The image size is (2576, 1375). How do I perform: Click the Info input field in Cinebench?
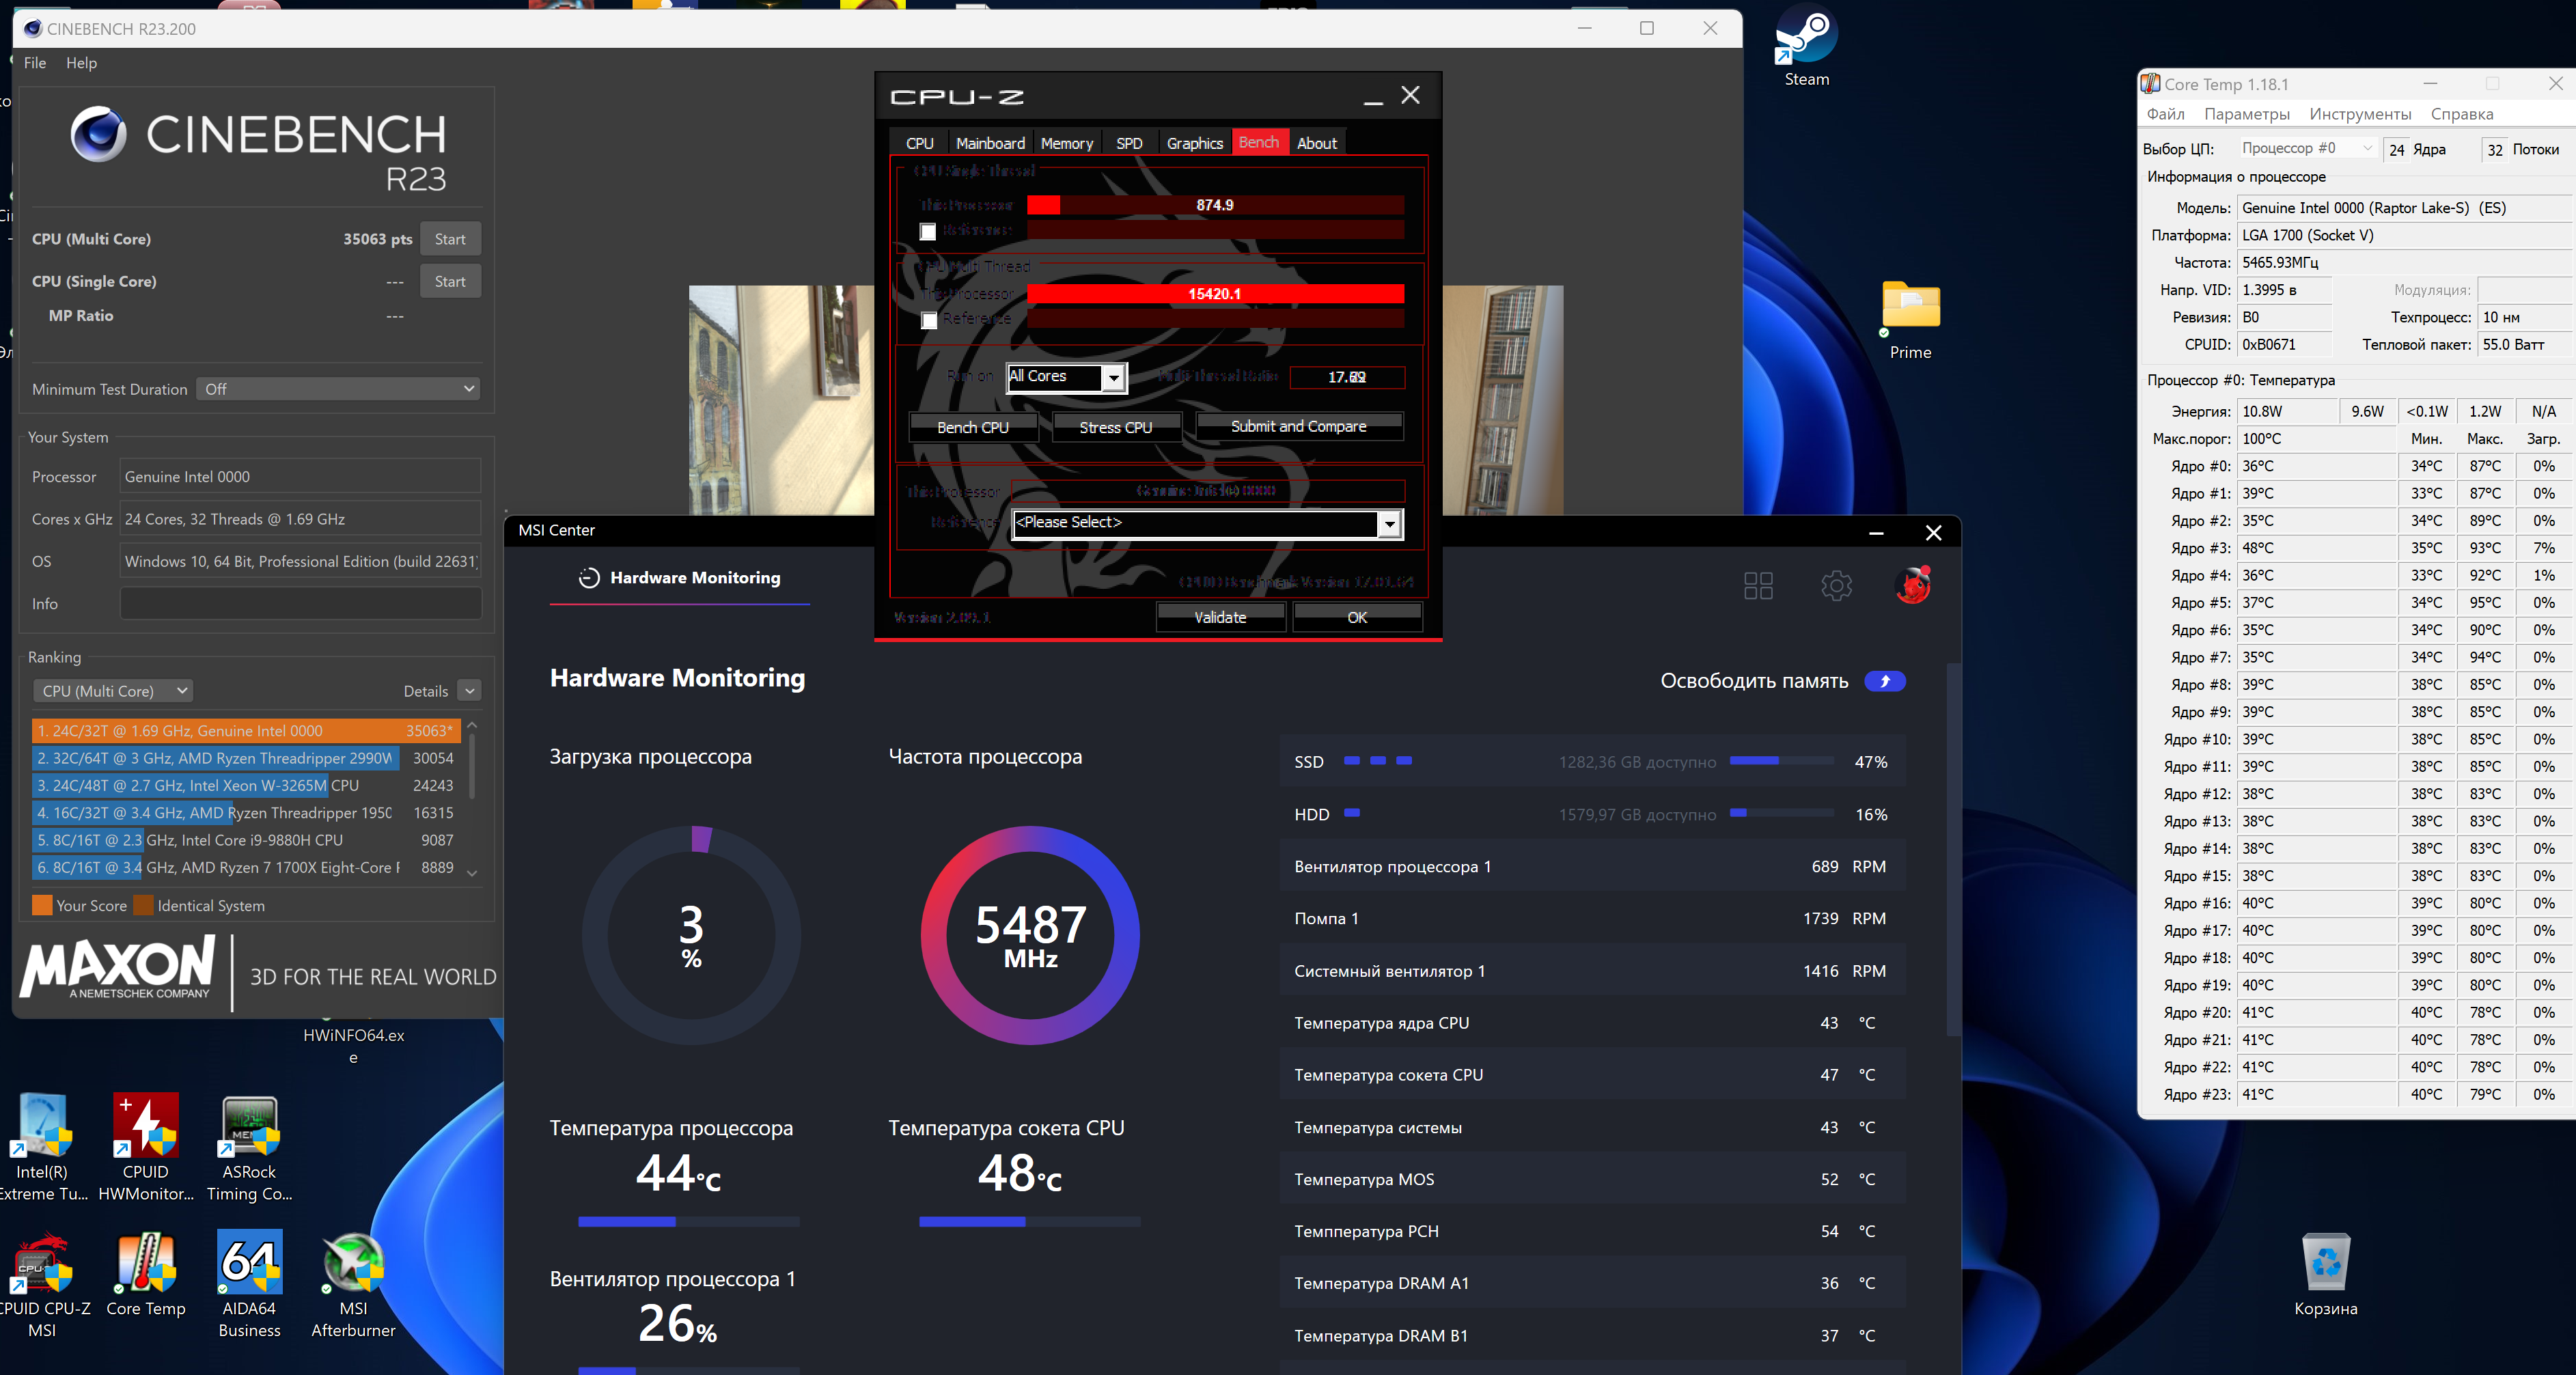pyautogui.click(x=300, y=604)
